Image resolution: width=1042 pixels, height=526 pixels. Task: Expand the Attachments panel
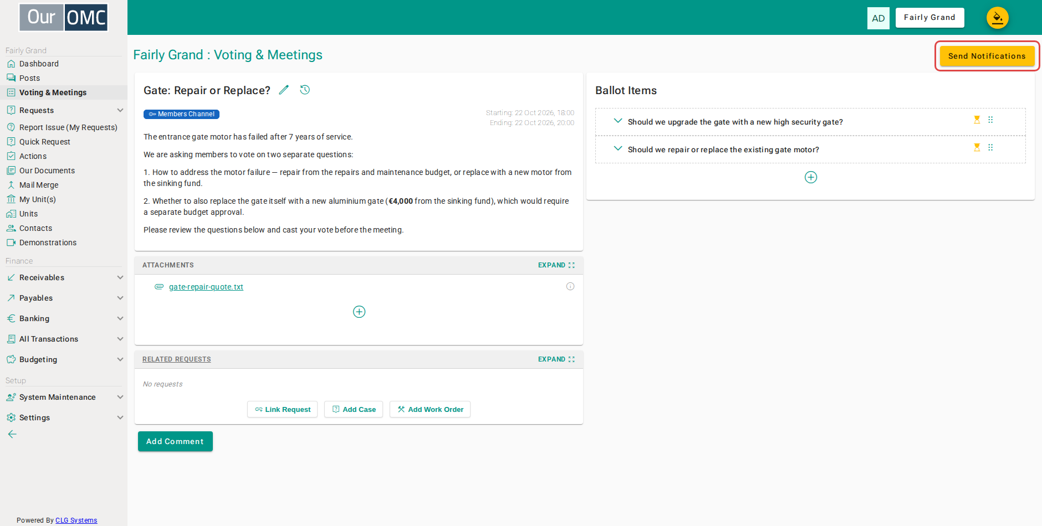tap(556, 265)
